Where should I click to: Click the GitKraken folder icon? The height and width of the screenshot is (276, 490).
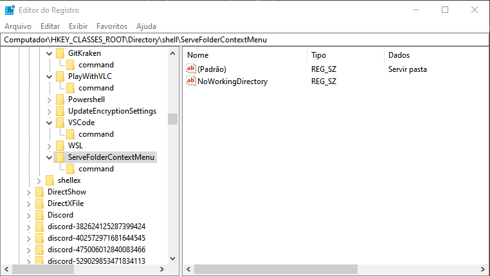60,53
